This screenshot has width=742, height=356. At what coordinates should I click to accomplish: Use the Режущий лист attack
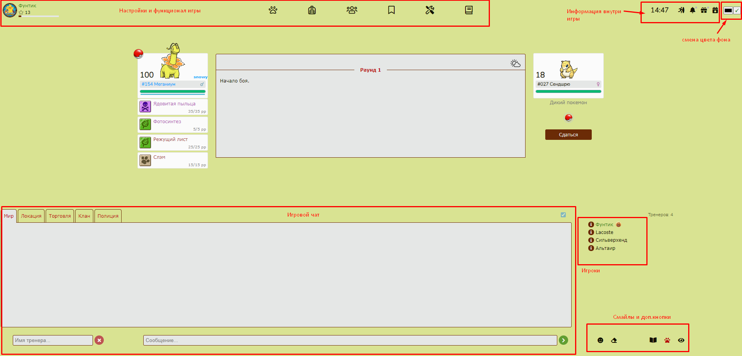pyautogui.click(x=173, y=143)
